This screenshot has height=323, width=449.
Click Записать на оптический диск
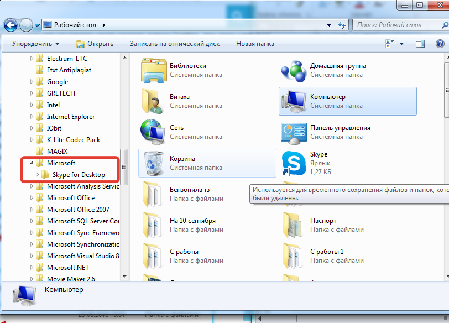click(175, 44)
